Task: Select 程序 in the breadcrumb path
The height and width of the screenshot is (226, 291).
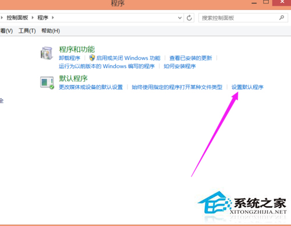Action: tap(43, 17)
